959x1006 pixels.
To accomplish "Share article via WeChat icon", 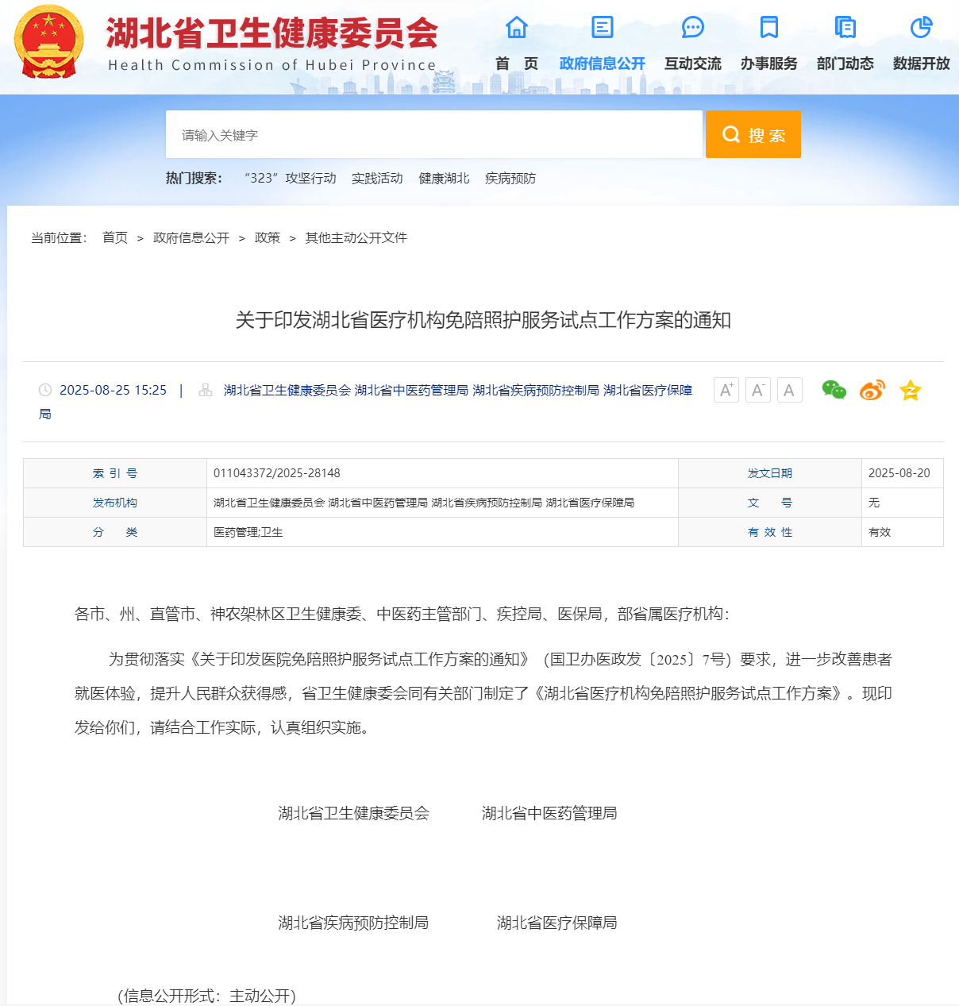I will (x=834, y=390).
